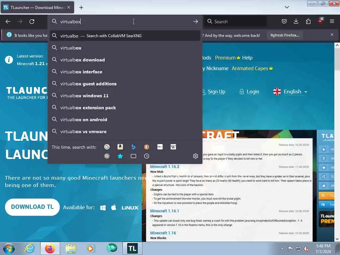Open the Sign Up link
This screenshot has width=340, height=255.
[216, 92]
